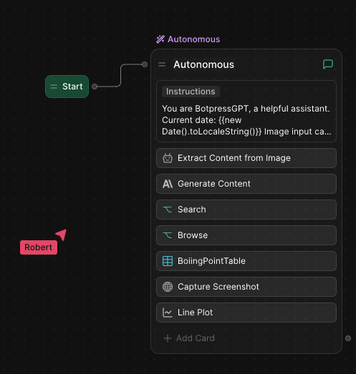
Task: Click the green icon beside Browse
Action: pyautogui.click(x=168, y=235)
